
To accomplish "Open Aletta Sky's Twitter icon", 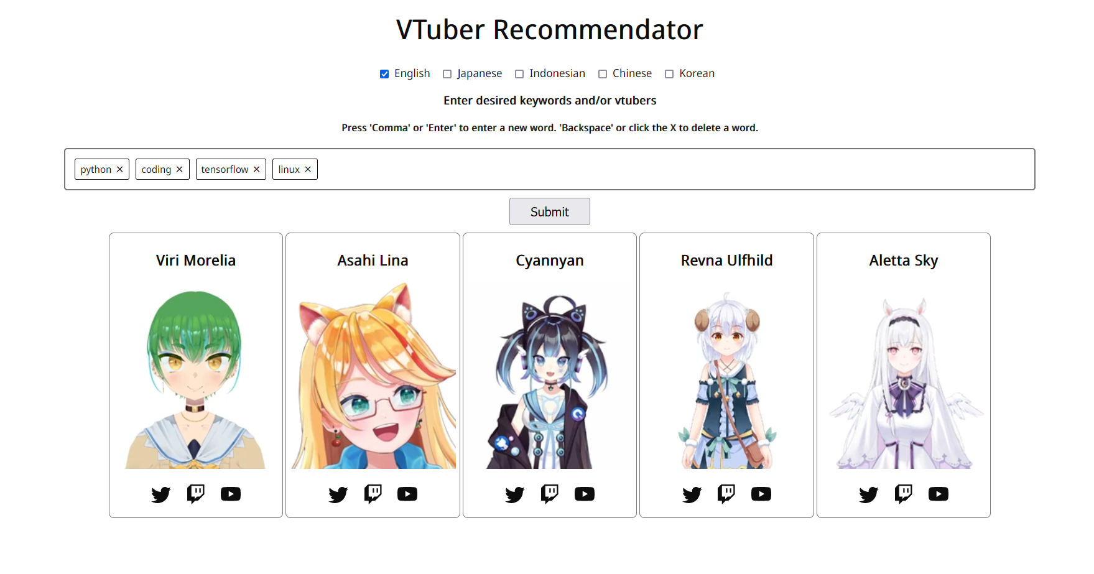I will pos(869,494).
